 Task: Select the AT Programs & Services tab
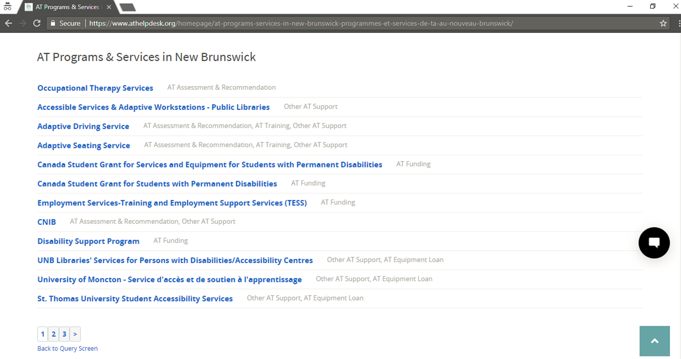click(x=67, y=7)
